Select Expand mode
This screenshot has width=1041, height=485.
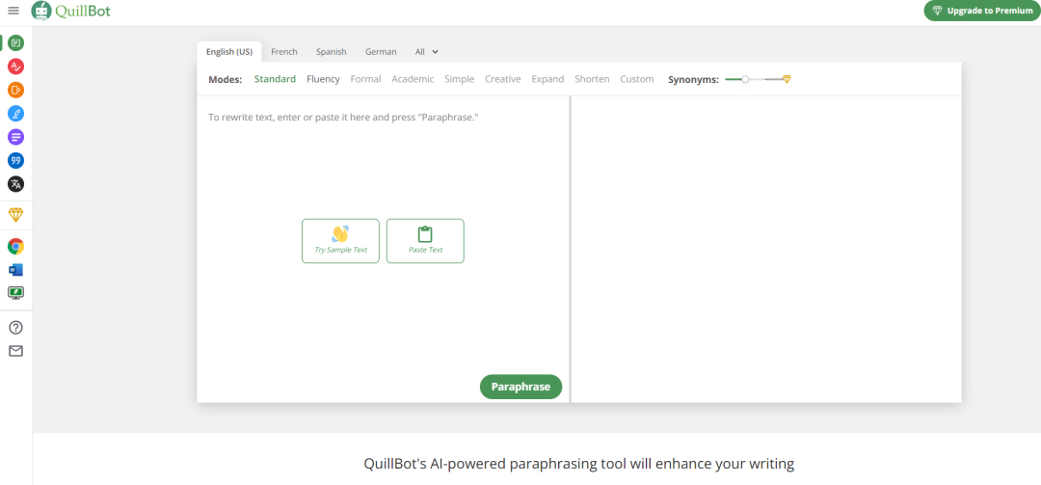(547, 79)
